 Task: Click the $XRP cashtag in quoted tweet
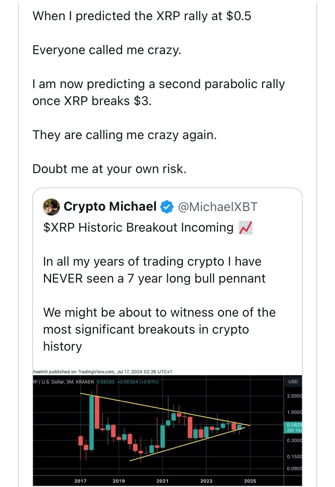pos(59,228)
